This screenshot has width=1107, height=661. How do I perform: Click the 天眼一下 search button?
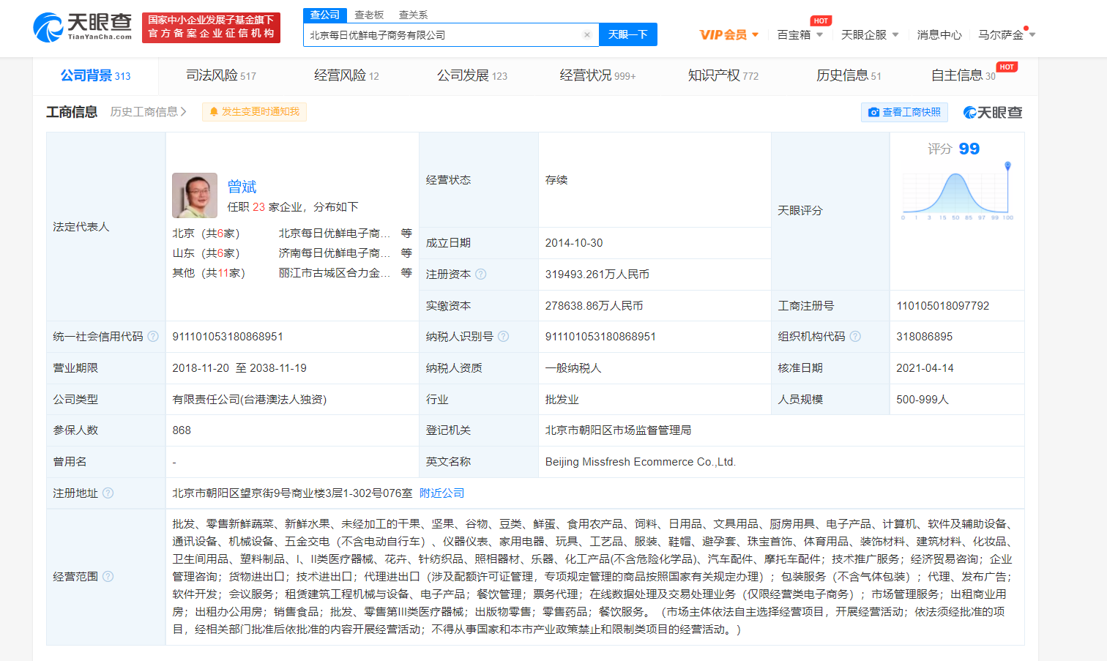click(x=628, y=34)
